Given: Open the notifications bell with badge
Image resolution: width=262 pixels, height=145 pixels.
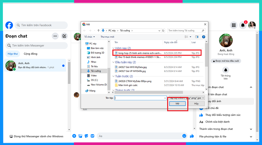Looking at the screenshot, I should click(x=243, y=25).
